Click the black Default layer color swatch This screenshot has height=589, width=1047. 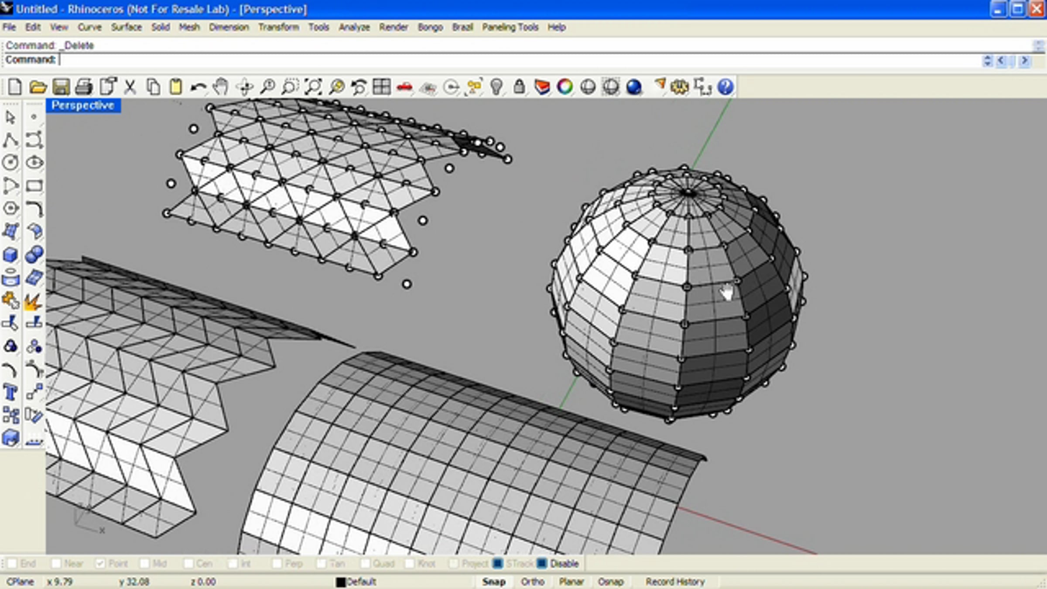341,582
